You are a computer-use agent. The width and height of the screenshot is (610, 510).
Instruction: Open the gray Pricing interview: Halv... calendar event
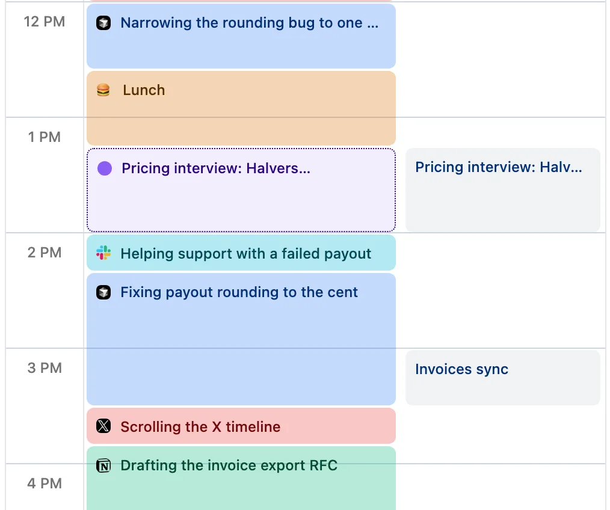pos(503,190)
